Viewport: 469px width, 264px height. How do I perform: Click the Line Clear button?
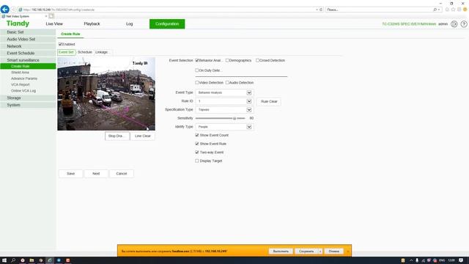tap(143, 136)
